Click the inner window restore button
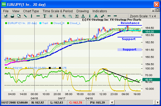The width and height of the screenshot is (161, 106). pyautogui.click(x=158, y=10)
